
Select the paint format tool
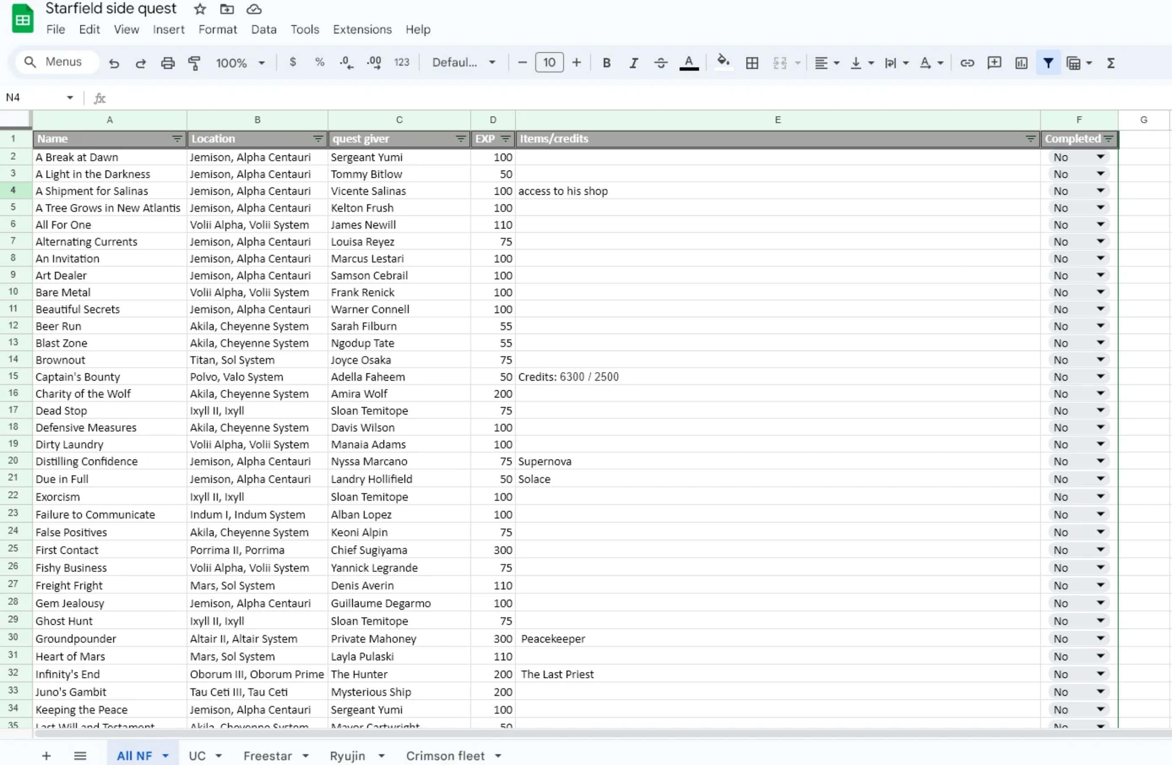coord(194,63)
